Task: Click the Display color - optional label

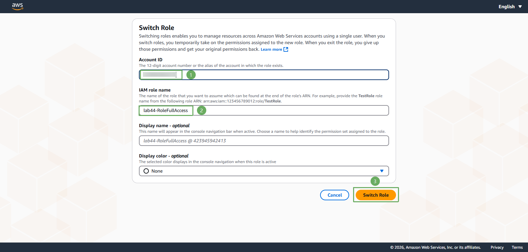Action: coord(164,156)
